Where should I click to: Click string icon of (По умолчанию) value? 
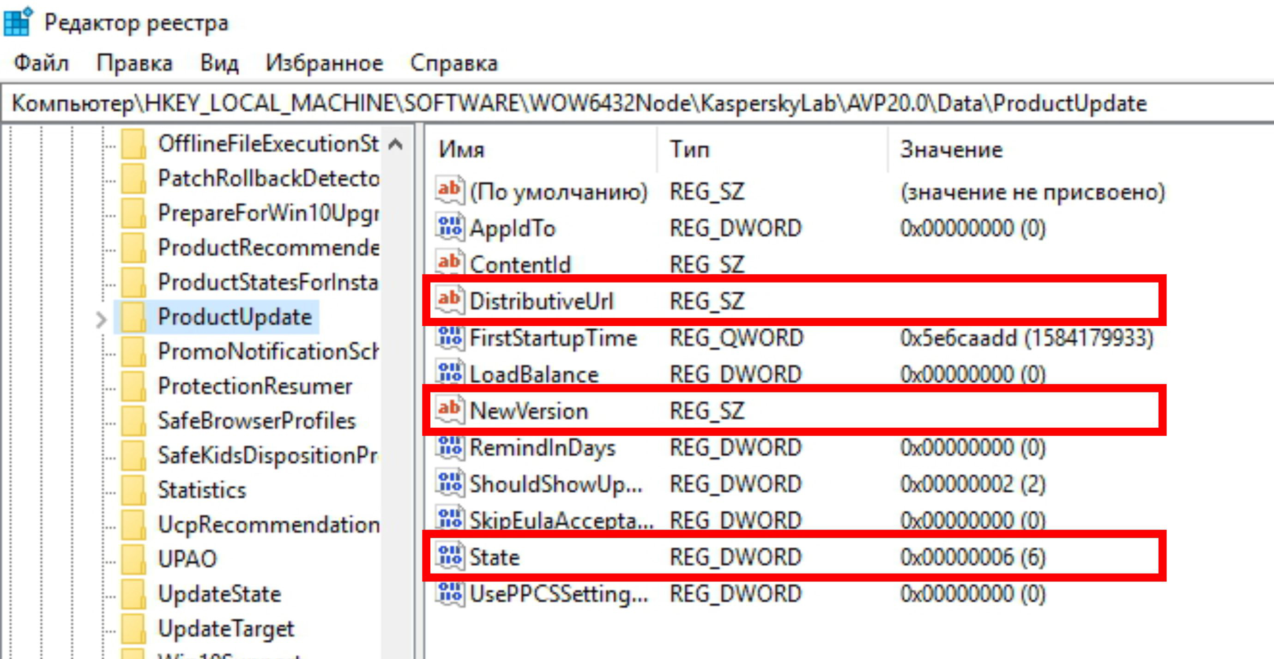(450, 190)
